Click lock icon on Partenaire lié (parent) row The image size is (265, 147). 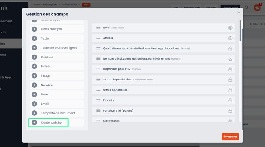point(230,110)
